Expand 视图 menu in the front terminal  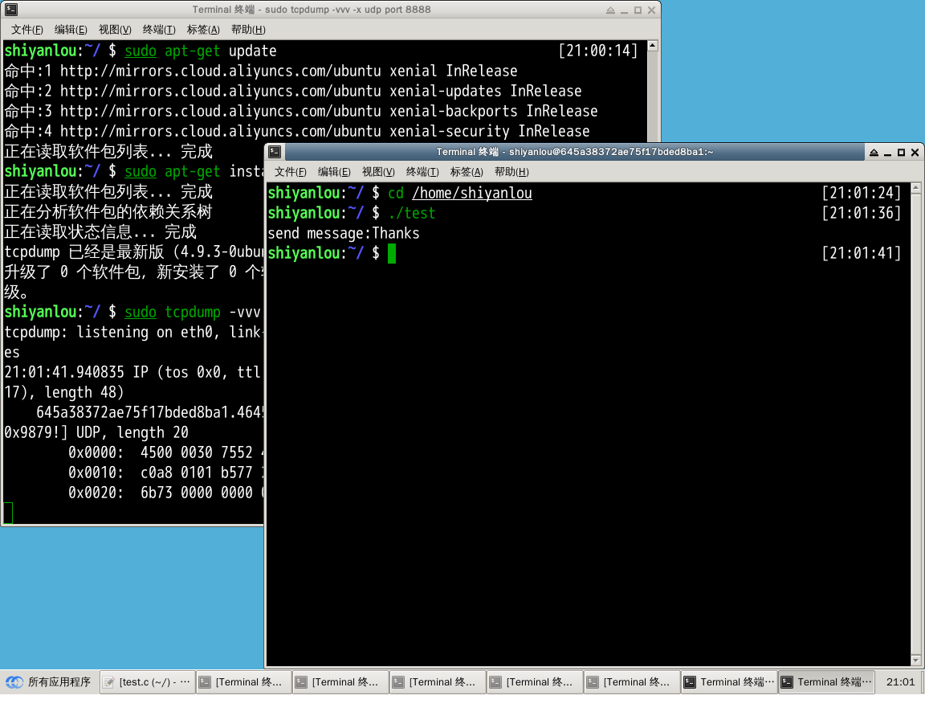(378, 172)
